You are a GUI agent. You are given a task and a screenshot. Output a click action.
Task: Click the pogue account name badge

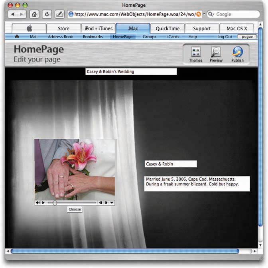[x=247, y=37]
